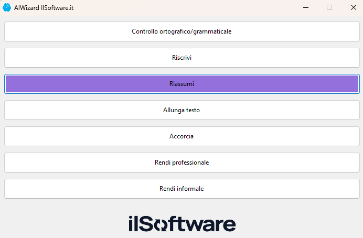The image size is (363, 238).
Task: Run Controllo ortografico/grammaticale
Action: pyautogui.click(x=181, y=31)
